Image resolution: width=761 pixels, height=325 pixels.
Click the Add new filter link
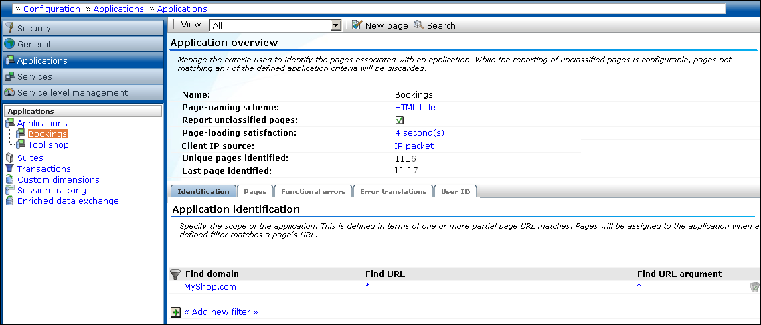click(x=221, y=312)
